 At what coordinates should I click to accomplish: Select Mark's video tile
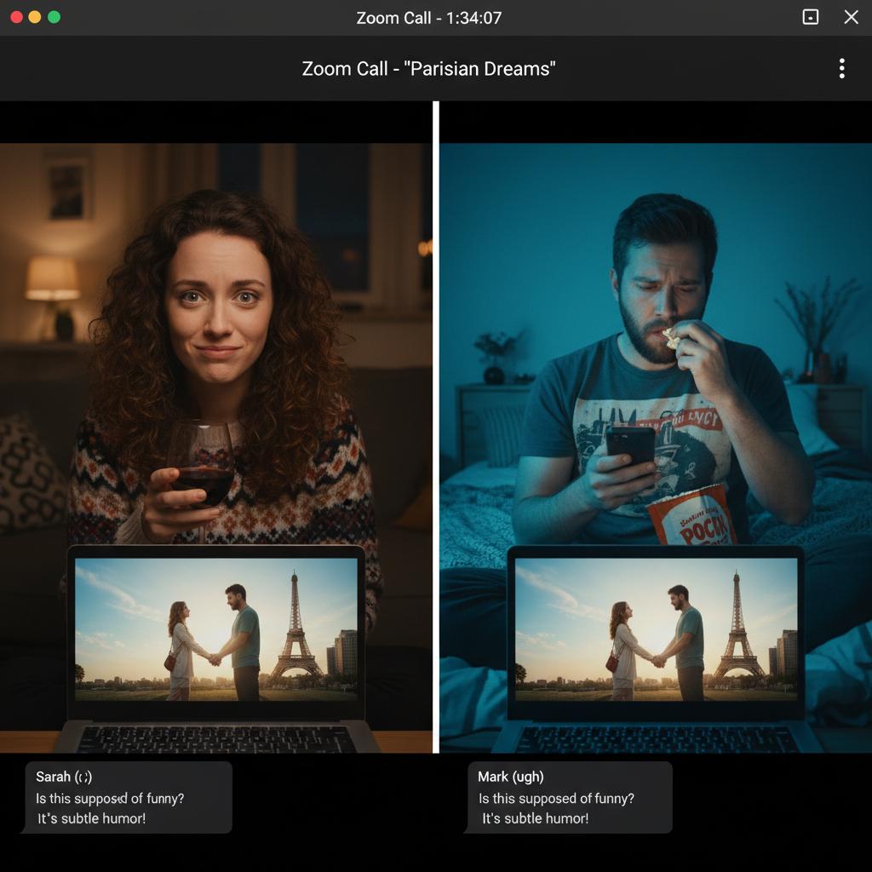(656, 341)
